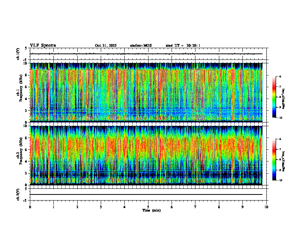300x232 pixels.
Task: Click the "-10" tick on ch.1 colorbar
Action: (280, 118)
